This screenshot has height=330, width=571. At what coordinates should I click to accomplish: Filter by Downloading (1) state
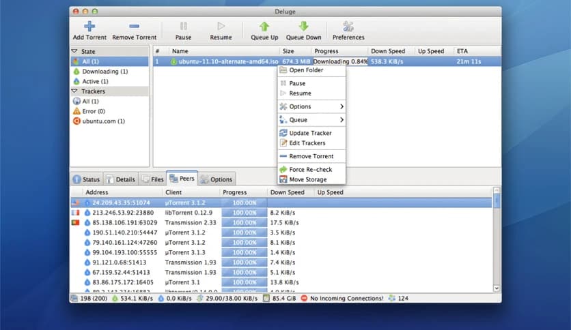109,72
